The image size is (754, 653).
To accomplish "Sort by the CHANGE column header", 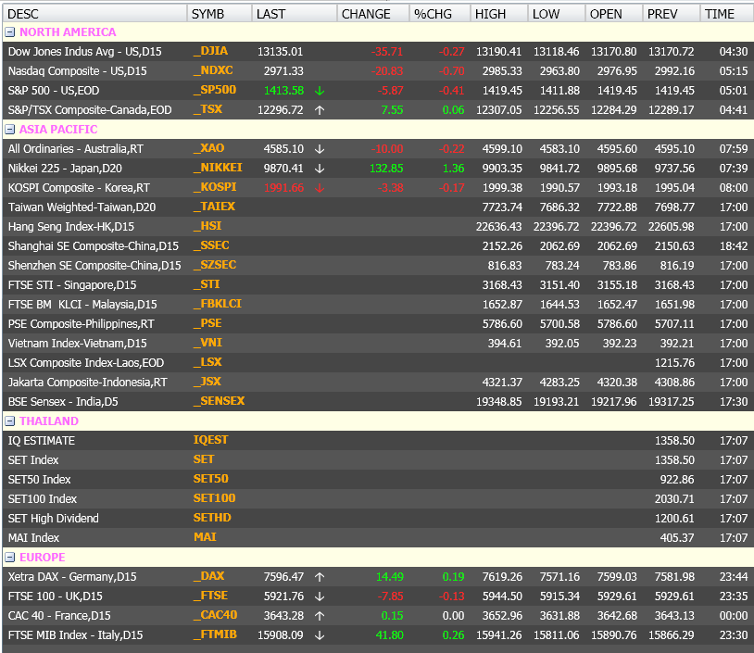I will (x=373, y=14).
